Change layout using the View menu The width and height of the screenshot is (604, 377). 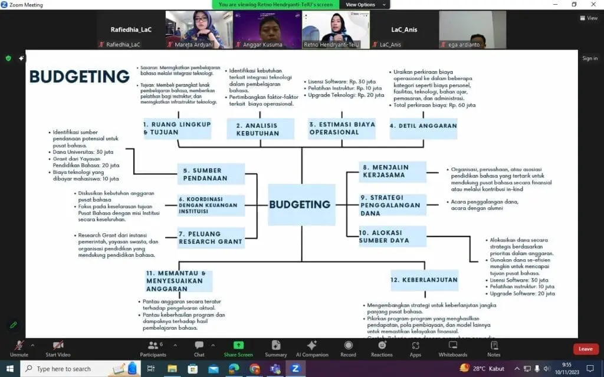(589, 18)
